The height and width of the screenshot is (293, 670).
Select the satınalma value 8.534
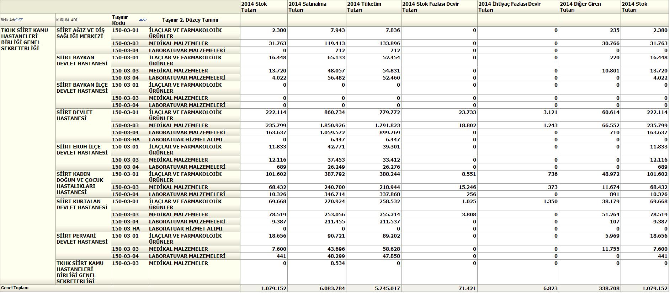coord(338,263)
